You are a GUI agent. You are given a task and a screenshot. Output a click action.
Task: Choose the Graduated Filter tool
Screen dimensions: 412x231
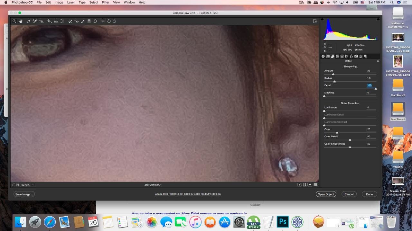tap(89, 21)
